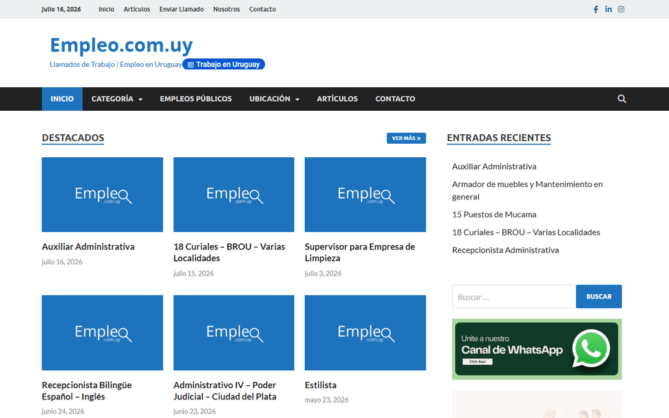Open recent entry 18 Curiales – BROU
Screen dimensions: 669x418
click(526, 232)
